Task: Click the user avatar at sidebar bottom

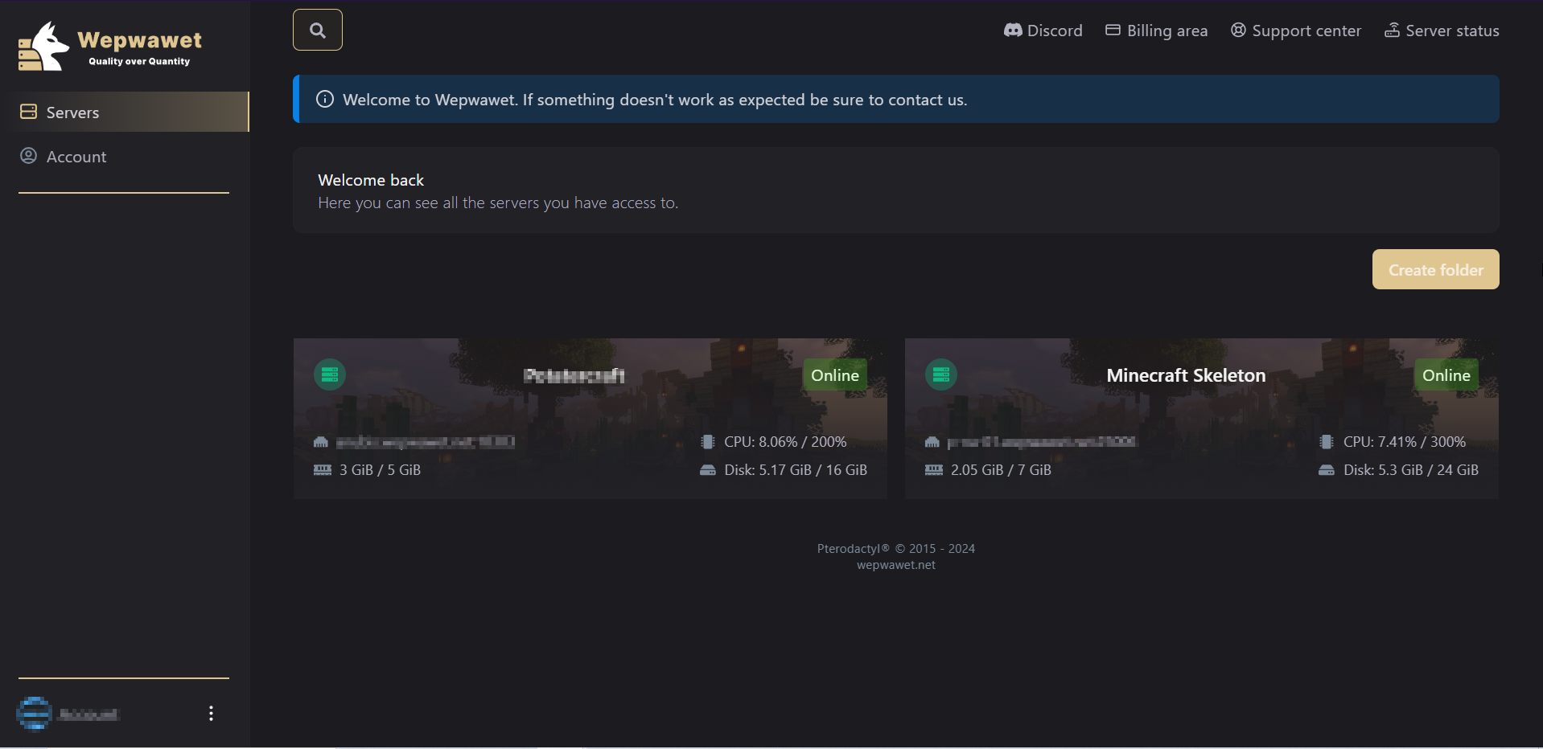Action: coord(35,714)
